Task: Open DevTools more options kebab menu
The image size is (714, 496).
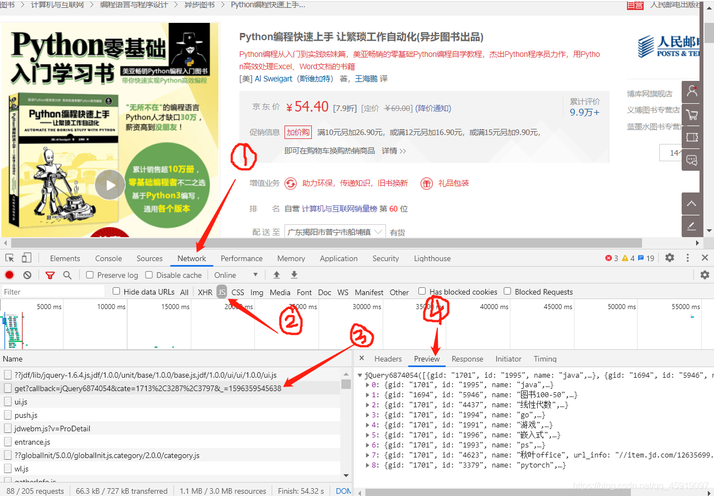Action: click(688, 258)
